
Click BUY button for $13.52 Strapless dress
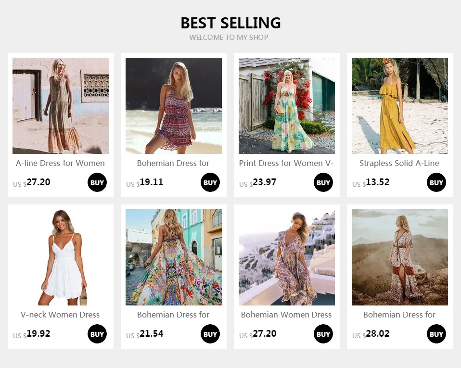pos(436,182)
